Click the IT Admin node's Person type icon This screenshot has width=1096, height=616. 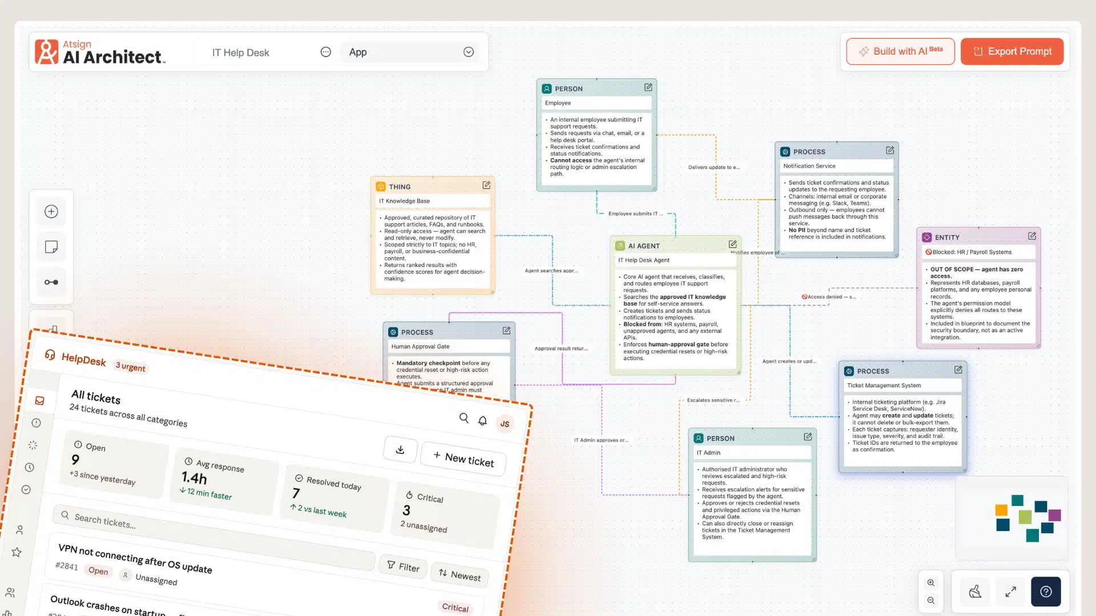pos(699,439)
